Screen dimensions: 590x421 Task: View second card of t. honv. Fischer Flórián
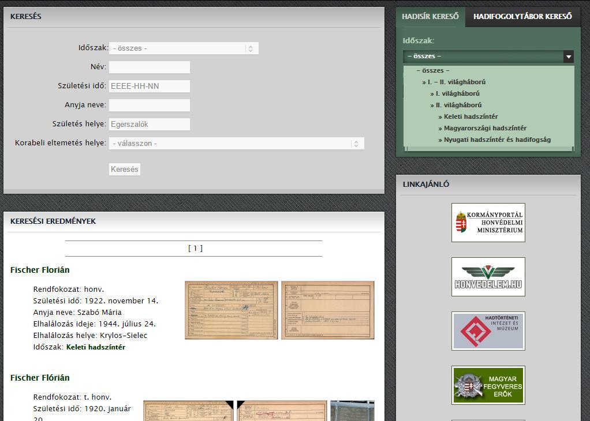[x=282, y=411]
